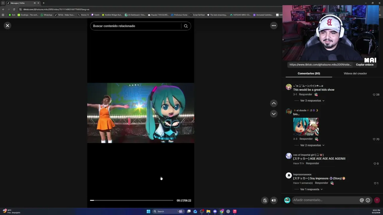Image resolution: width=383 pixels, height=215 pixels.
Task: Open the WhatsApp bookmark
Action: [46, 15]
